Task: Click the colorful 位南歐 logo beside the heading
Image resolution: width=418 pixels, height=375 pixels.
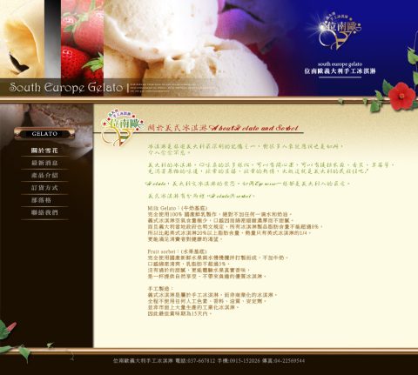Action: 122,128
